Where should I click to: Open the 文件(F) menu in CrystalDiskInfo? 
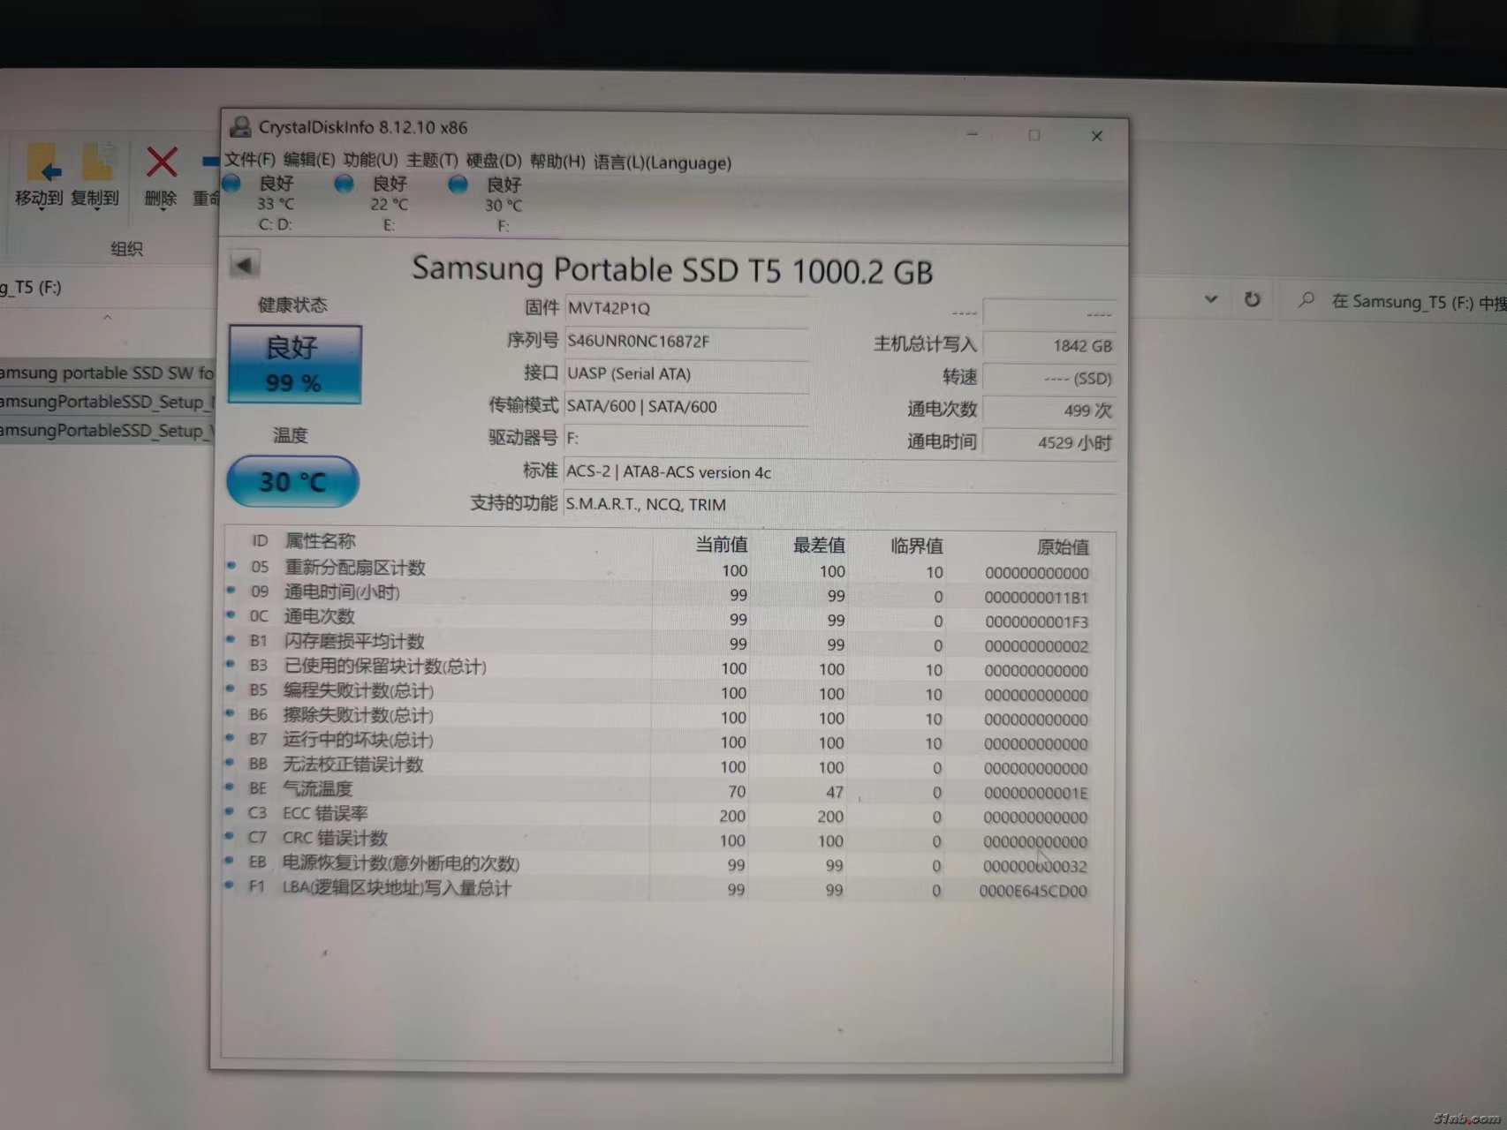click(x=250, y=159)
